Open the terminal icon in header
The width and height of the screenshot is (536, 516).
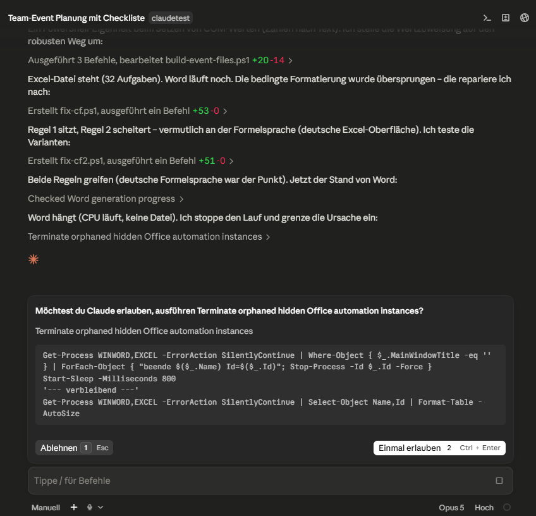487,18
